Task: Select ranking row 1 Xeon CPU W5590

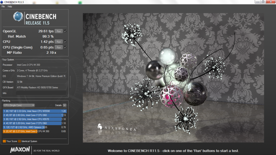Action: pyautogui.click(x=35, y=111)
